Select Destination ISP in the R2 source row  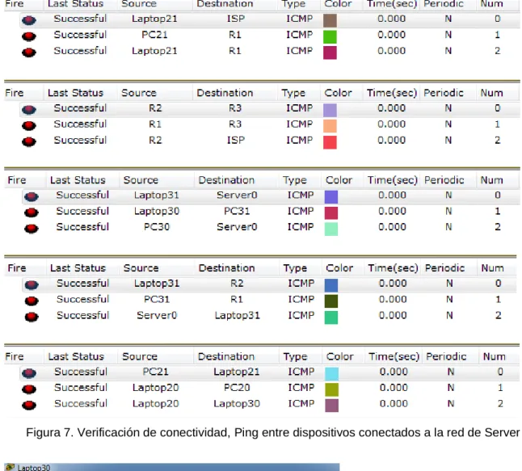236,140
